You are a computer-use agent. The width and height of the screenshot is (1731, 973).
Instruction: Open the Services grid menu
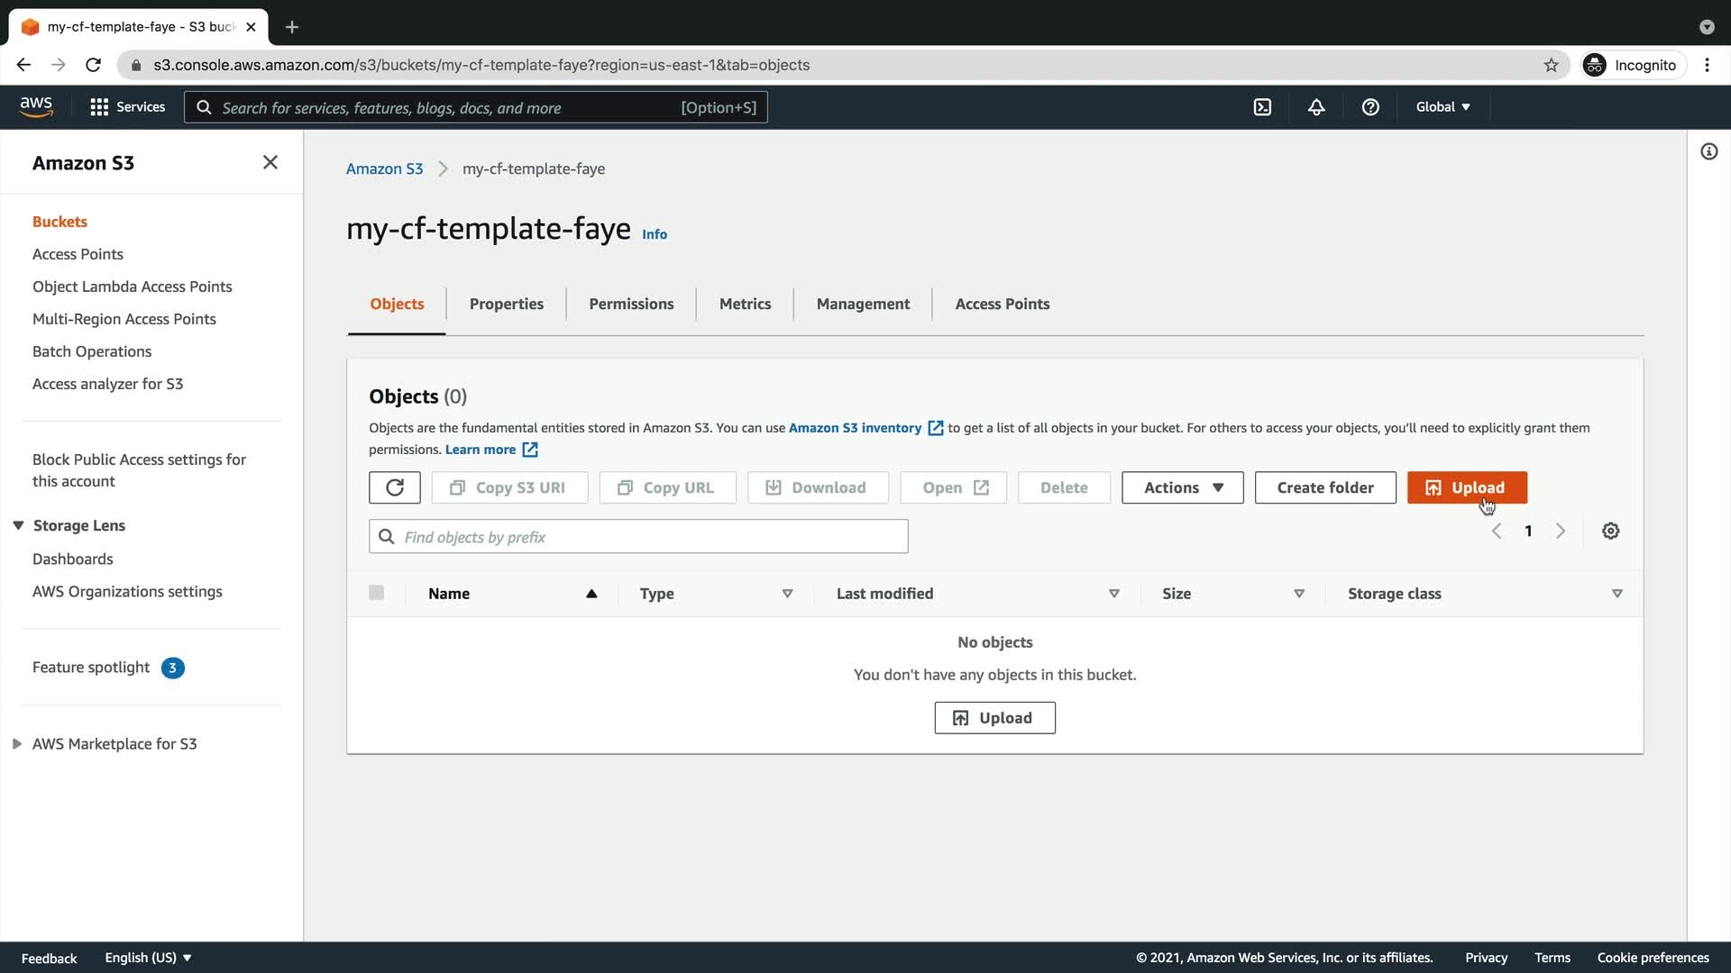click(x=127, y=107)
